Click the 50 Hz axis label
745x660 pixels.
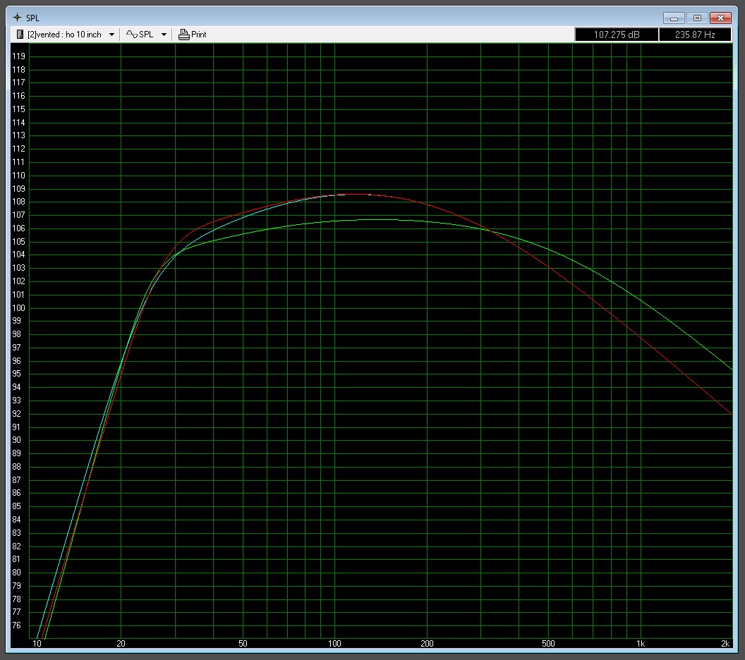click(243, 643)
